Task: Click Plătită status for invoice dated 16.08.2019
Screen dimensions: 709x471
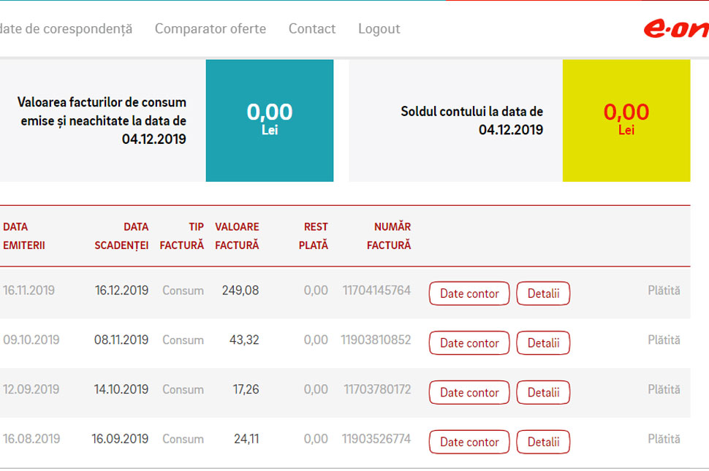Action: pos(664,439)
